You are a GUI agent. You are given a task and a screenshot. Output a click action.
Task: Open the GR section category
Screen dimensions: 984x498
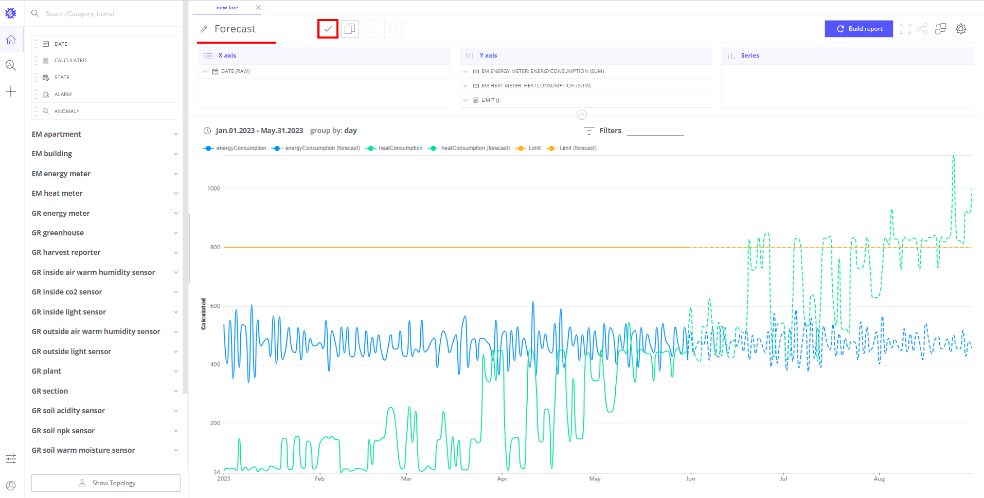pos(104,391)
